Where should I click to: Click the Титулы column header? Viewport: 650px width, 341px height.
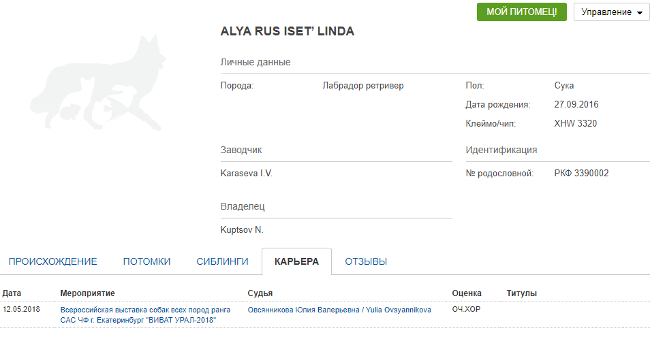coord(522,293)
